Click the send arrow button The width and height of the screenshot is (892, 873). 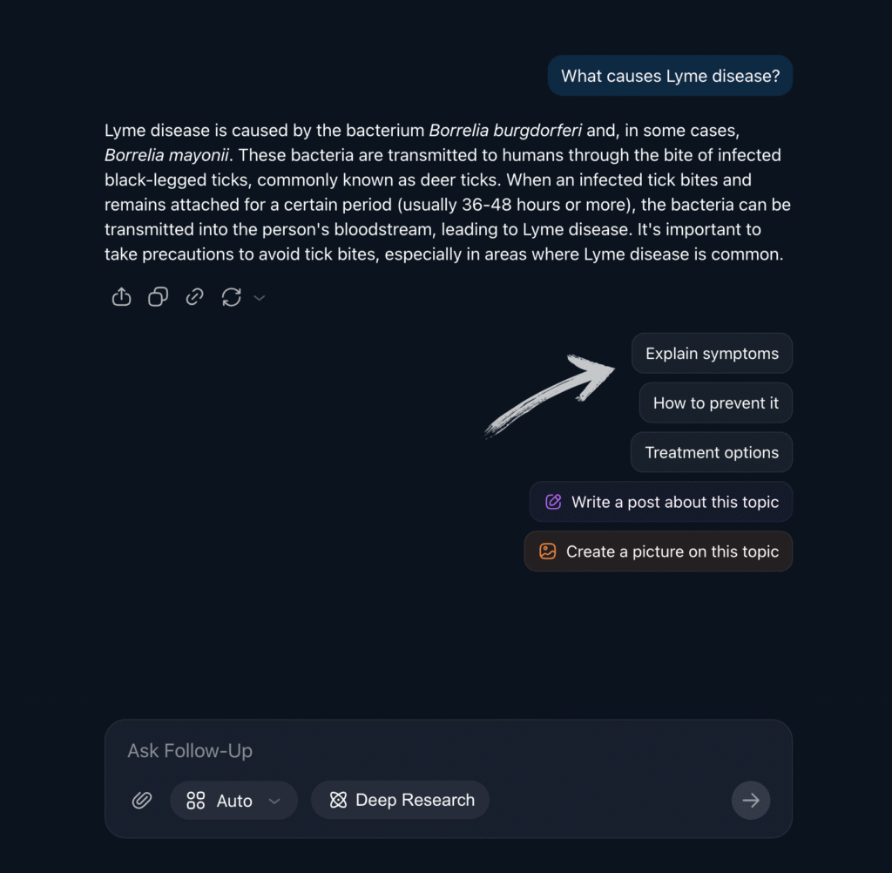(750, 800)
